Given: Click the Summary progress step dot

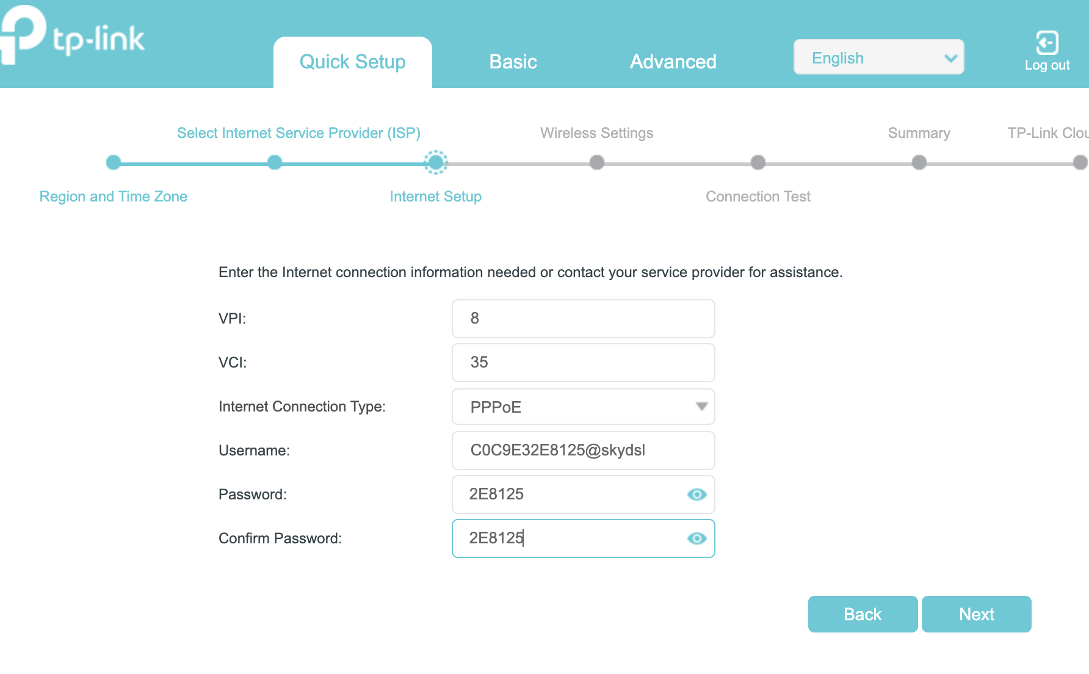Looking at the screenshot, I should coord(919,162).
